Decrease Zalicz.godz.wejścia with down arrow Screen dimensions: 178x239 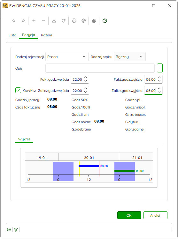[x=86, y=92]
